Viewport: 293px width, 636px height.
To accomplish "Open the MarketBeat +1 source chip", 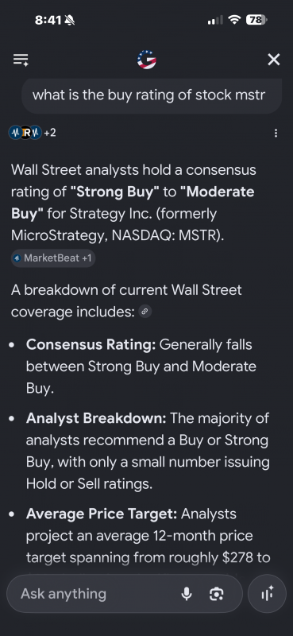I will tap(53, 258).
